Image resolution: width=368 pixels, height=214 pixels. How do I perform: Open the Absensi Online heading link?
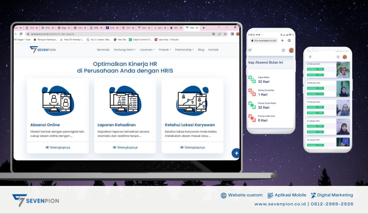(x=45, y=125)
